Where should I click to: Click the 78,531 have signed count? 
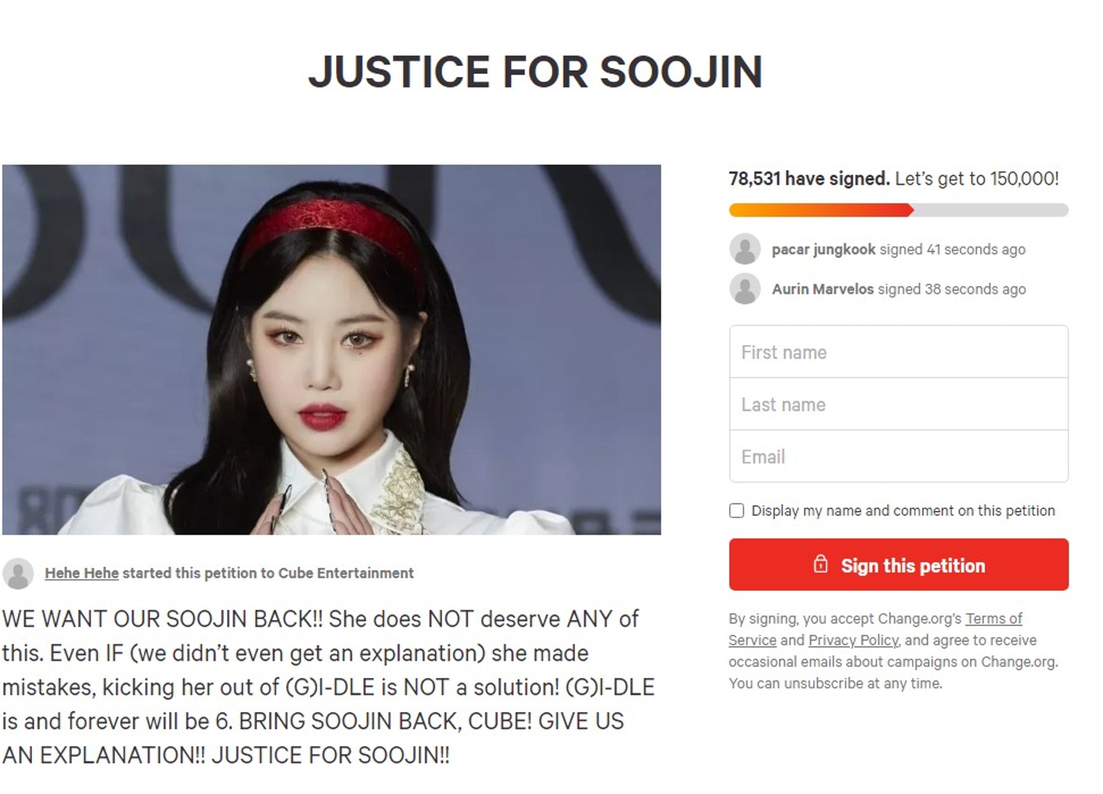809,179
